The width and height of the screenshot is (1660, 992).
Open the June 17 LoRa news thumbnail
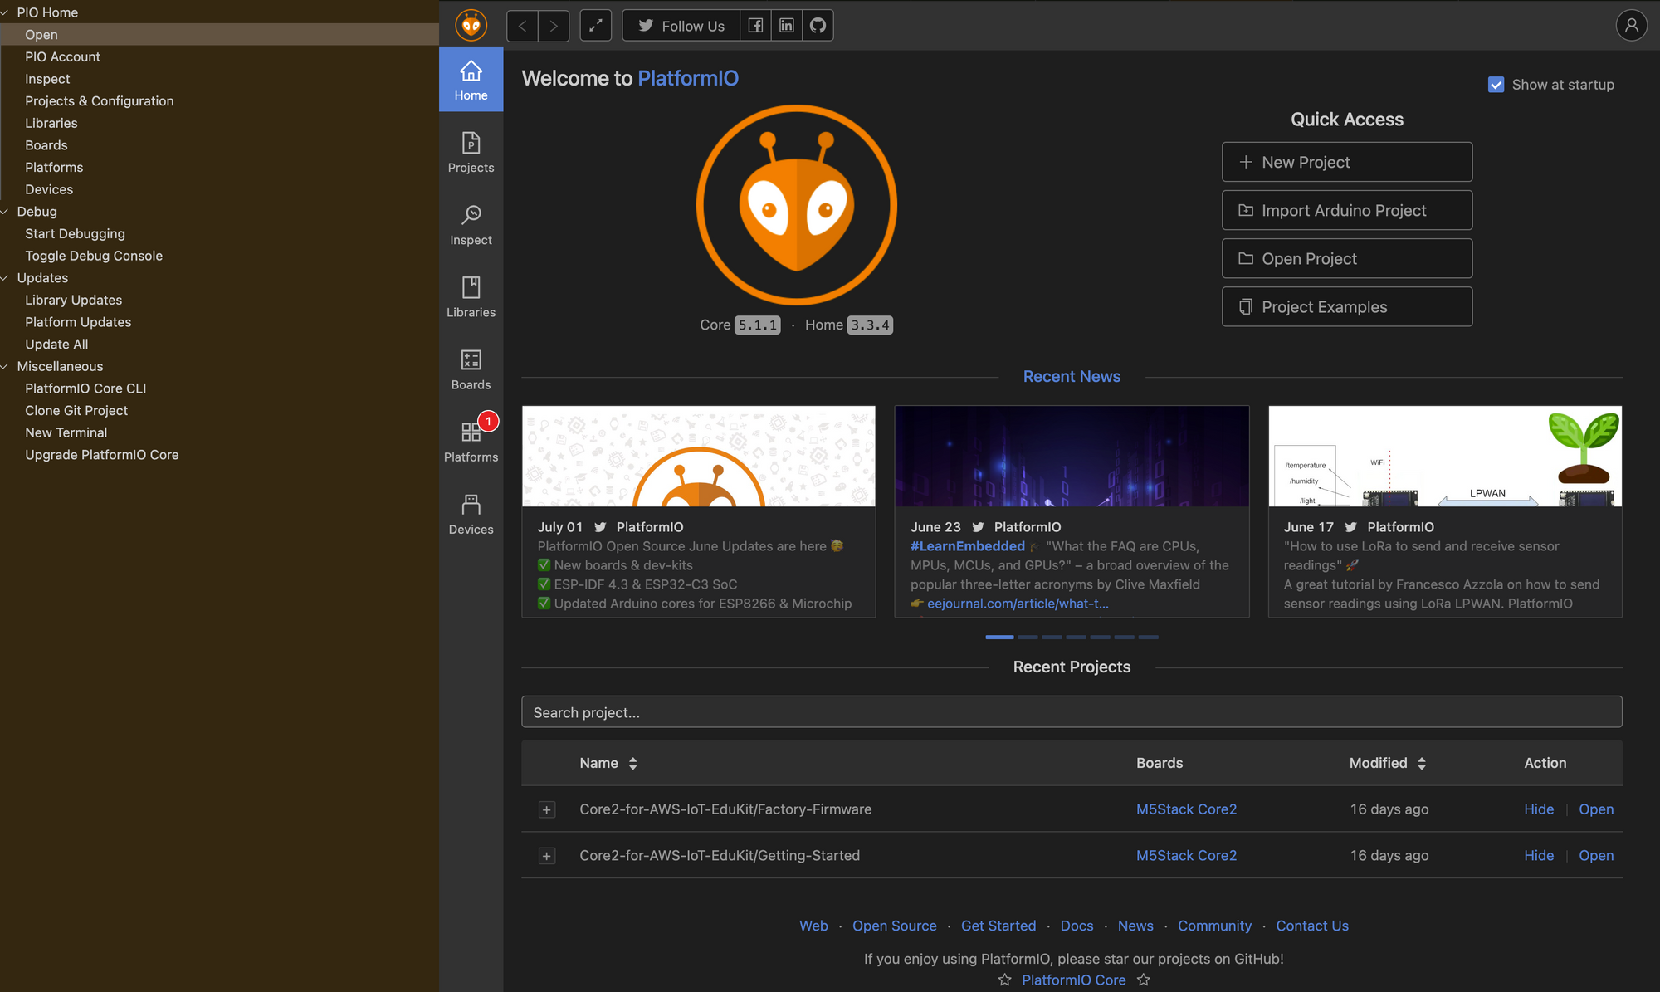point(1445,456)
